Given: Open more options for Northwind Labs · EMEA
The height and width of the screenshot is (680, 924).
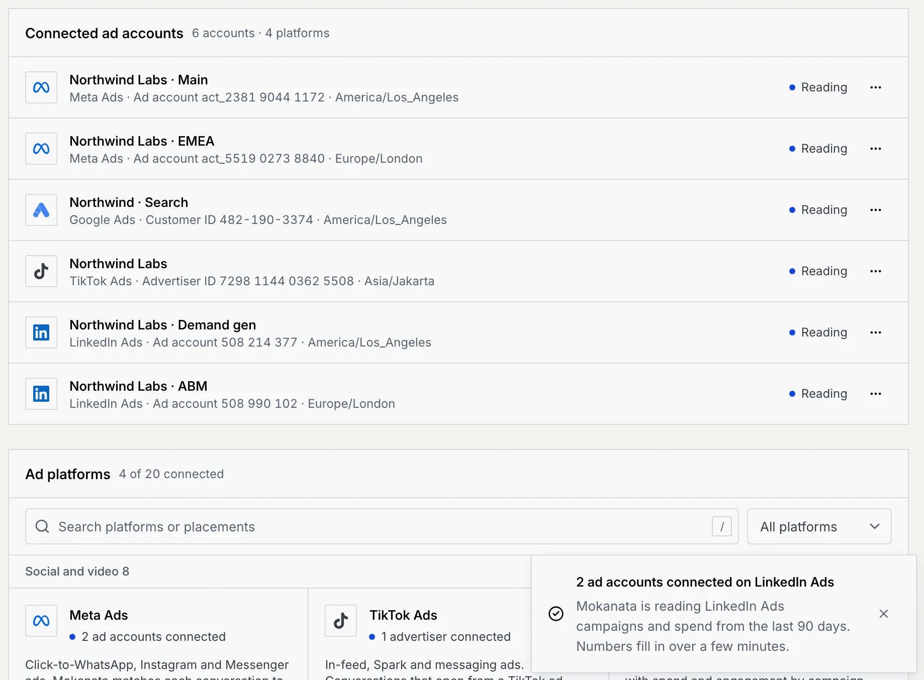Looking at the screenshot, I should point(876,149).
